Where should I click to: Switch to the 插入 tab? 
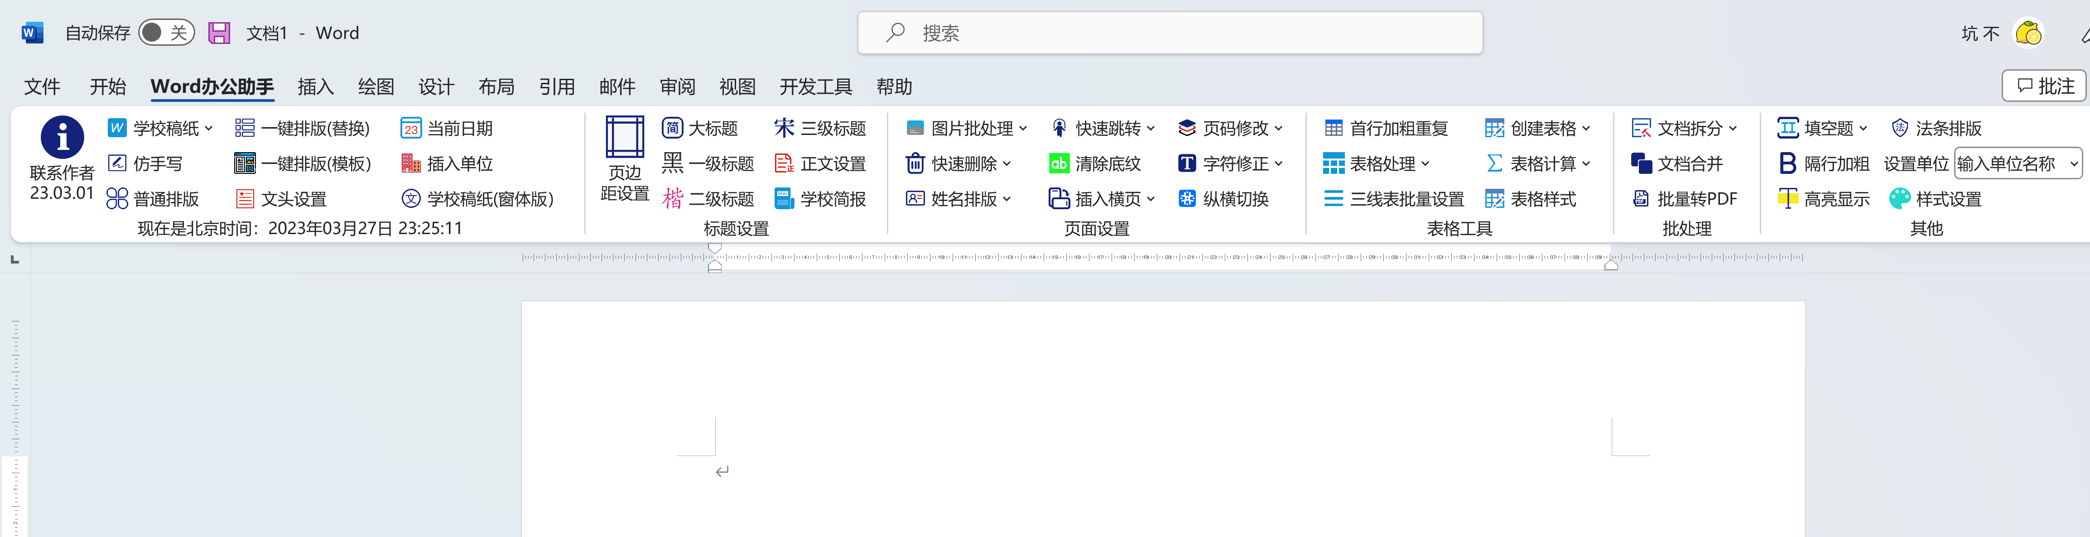316,87
